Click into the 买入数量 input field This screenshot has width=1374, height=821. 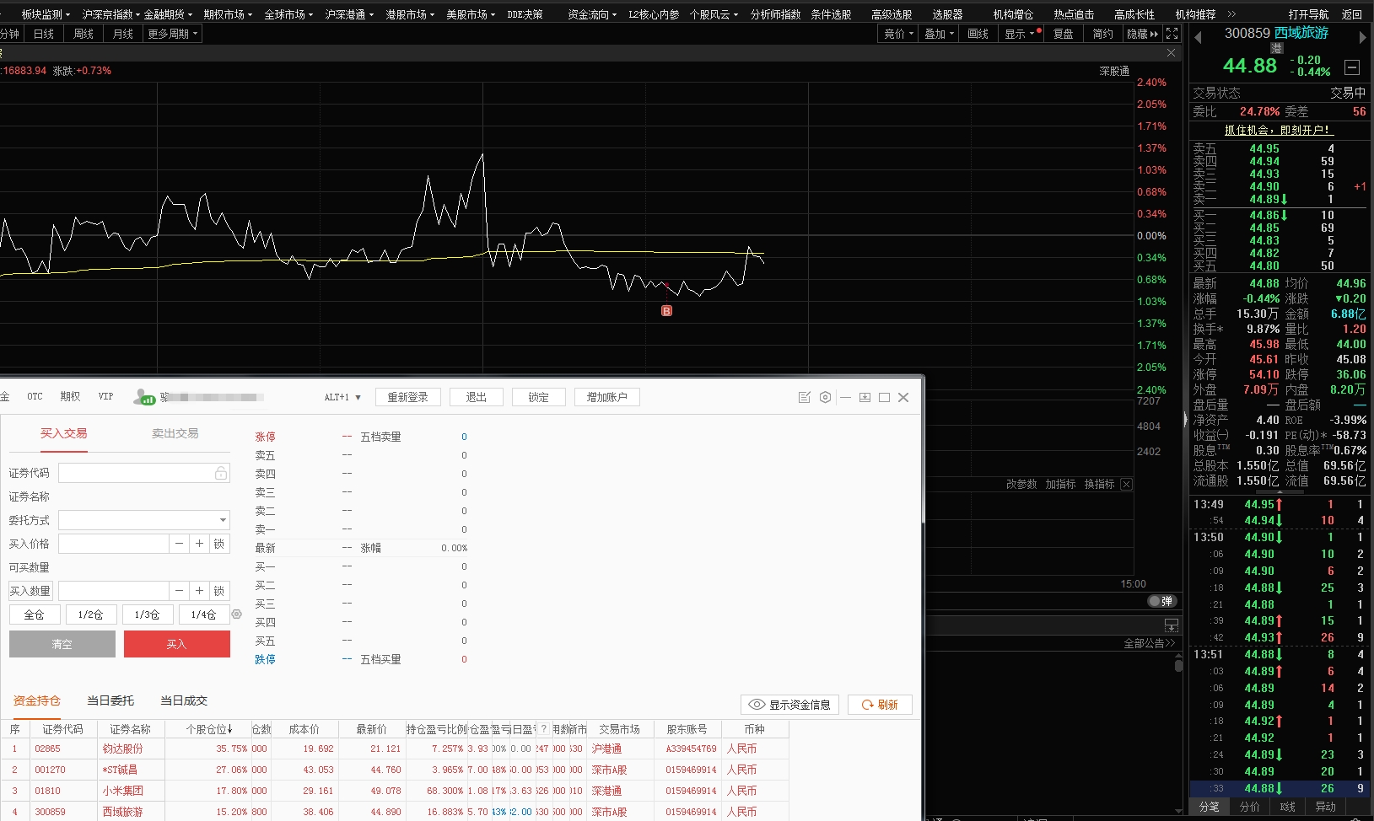point(114,591)
